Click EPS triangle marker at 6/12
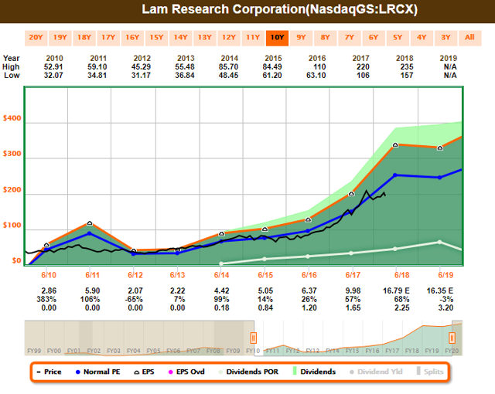 [x=134, y=251]
